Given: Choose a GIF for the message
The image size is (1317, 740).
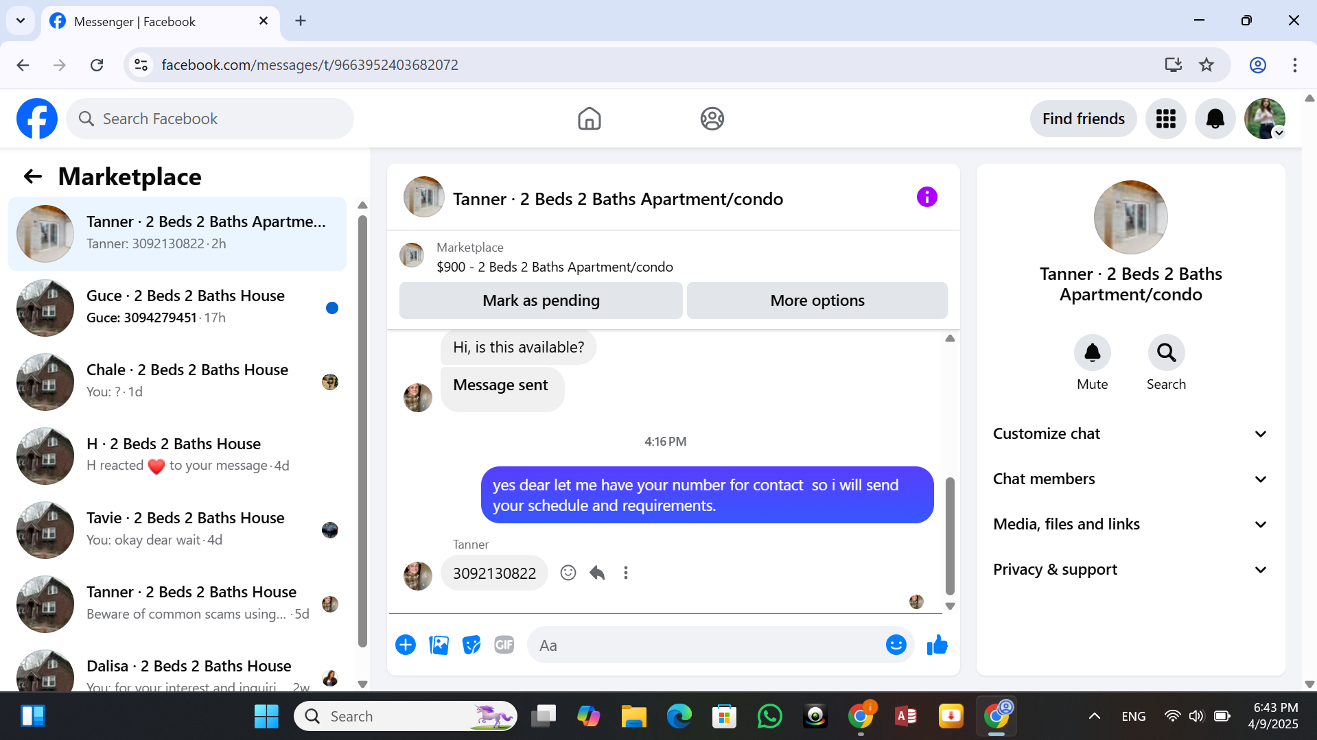Looking at the screenshot, I should pyautogui.click(x=504, y=645).
